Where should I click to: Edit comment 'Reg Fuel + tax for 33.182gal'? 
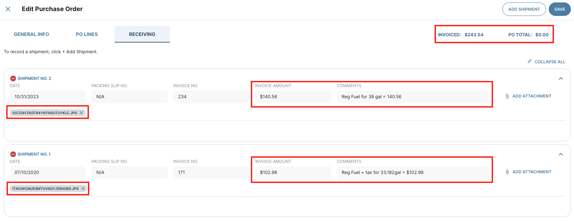(413, 173)
